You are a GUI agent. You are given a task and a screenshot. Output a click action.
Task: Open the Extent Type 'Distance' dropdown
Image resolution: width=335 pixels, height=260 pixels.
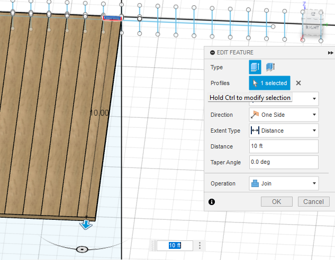(x=284, y=131)
